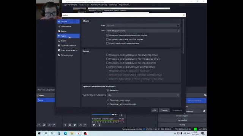Switch to the Аудио settings category
This screenshot has width=243, height=136.
coord(68,36)
